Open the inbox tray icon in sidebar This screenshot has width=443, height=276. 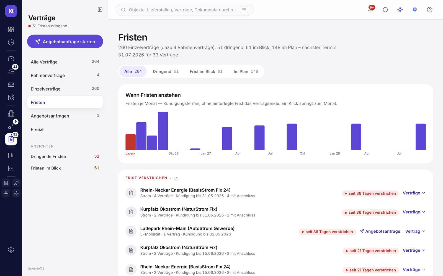coord(11,84)
